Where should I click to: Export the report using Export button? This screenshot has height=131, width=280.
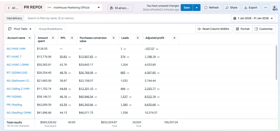pyautogui.click(x=251, y=8)
